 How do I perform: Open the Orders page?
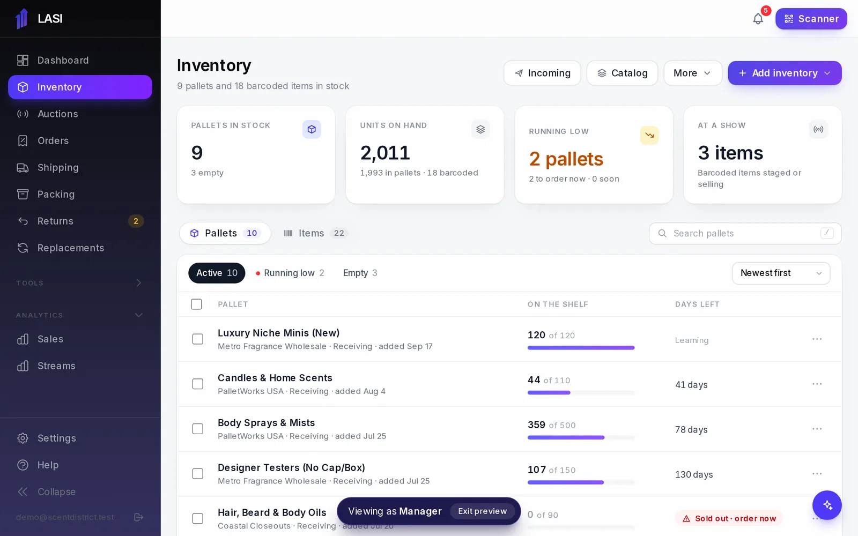80,141
